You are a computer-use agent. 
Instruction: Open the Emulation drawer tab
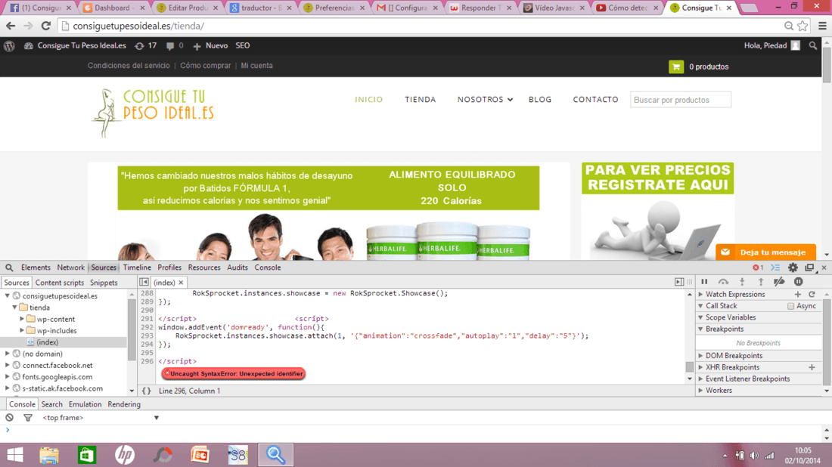click(x=85, y=404)
